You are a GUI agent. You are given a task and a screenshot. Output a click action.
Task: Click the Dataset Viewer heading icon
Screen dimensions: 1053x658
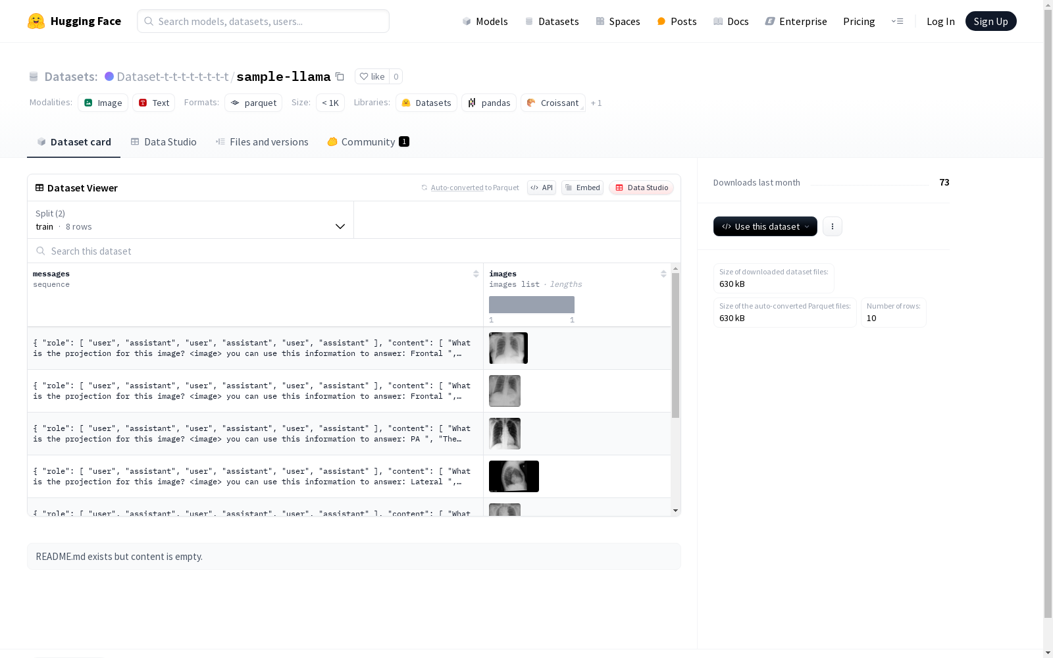[39, 188]
